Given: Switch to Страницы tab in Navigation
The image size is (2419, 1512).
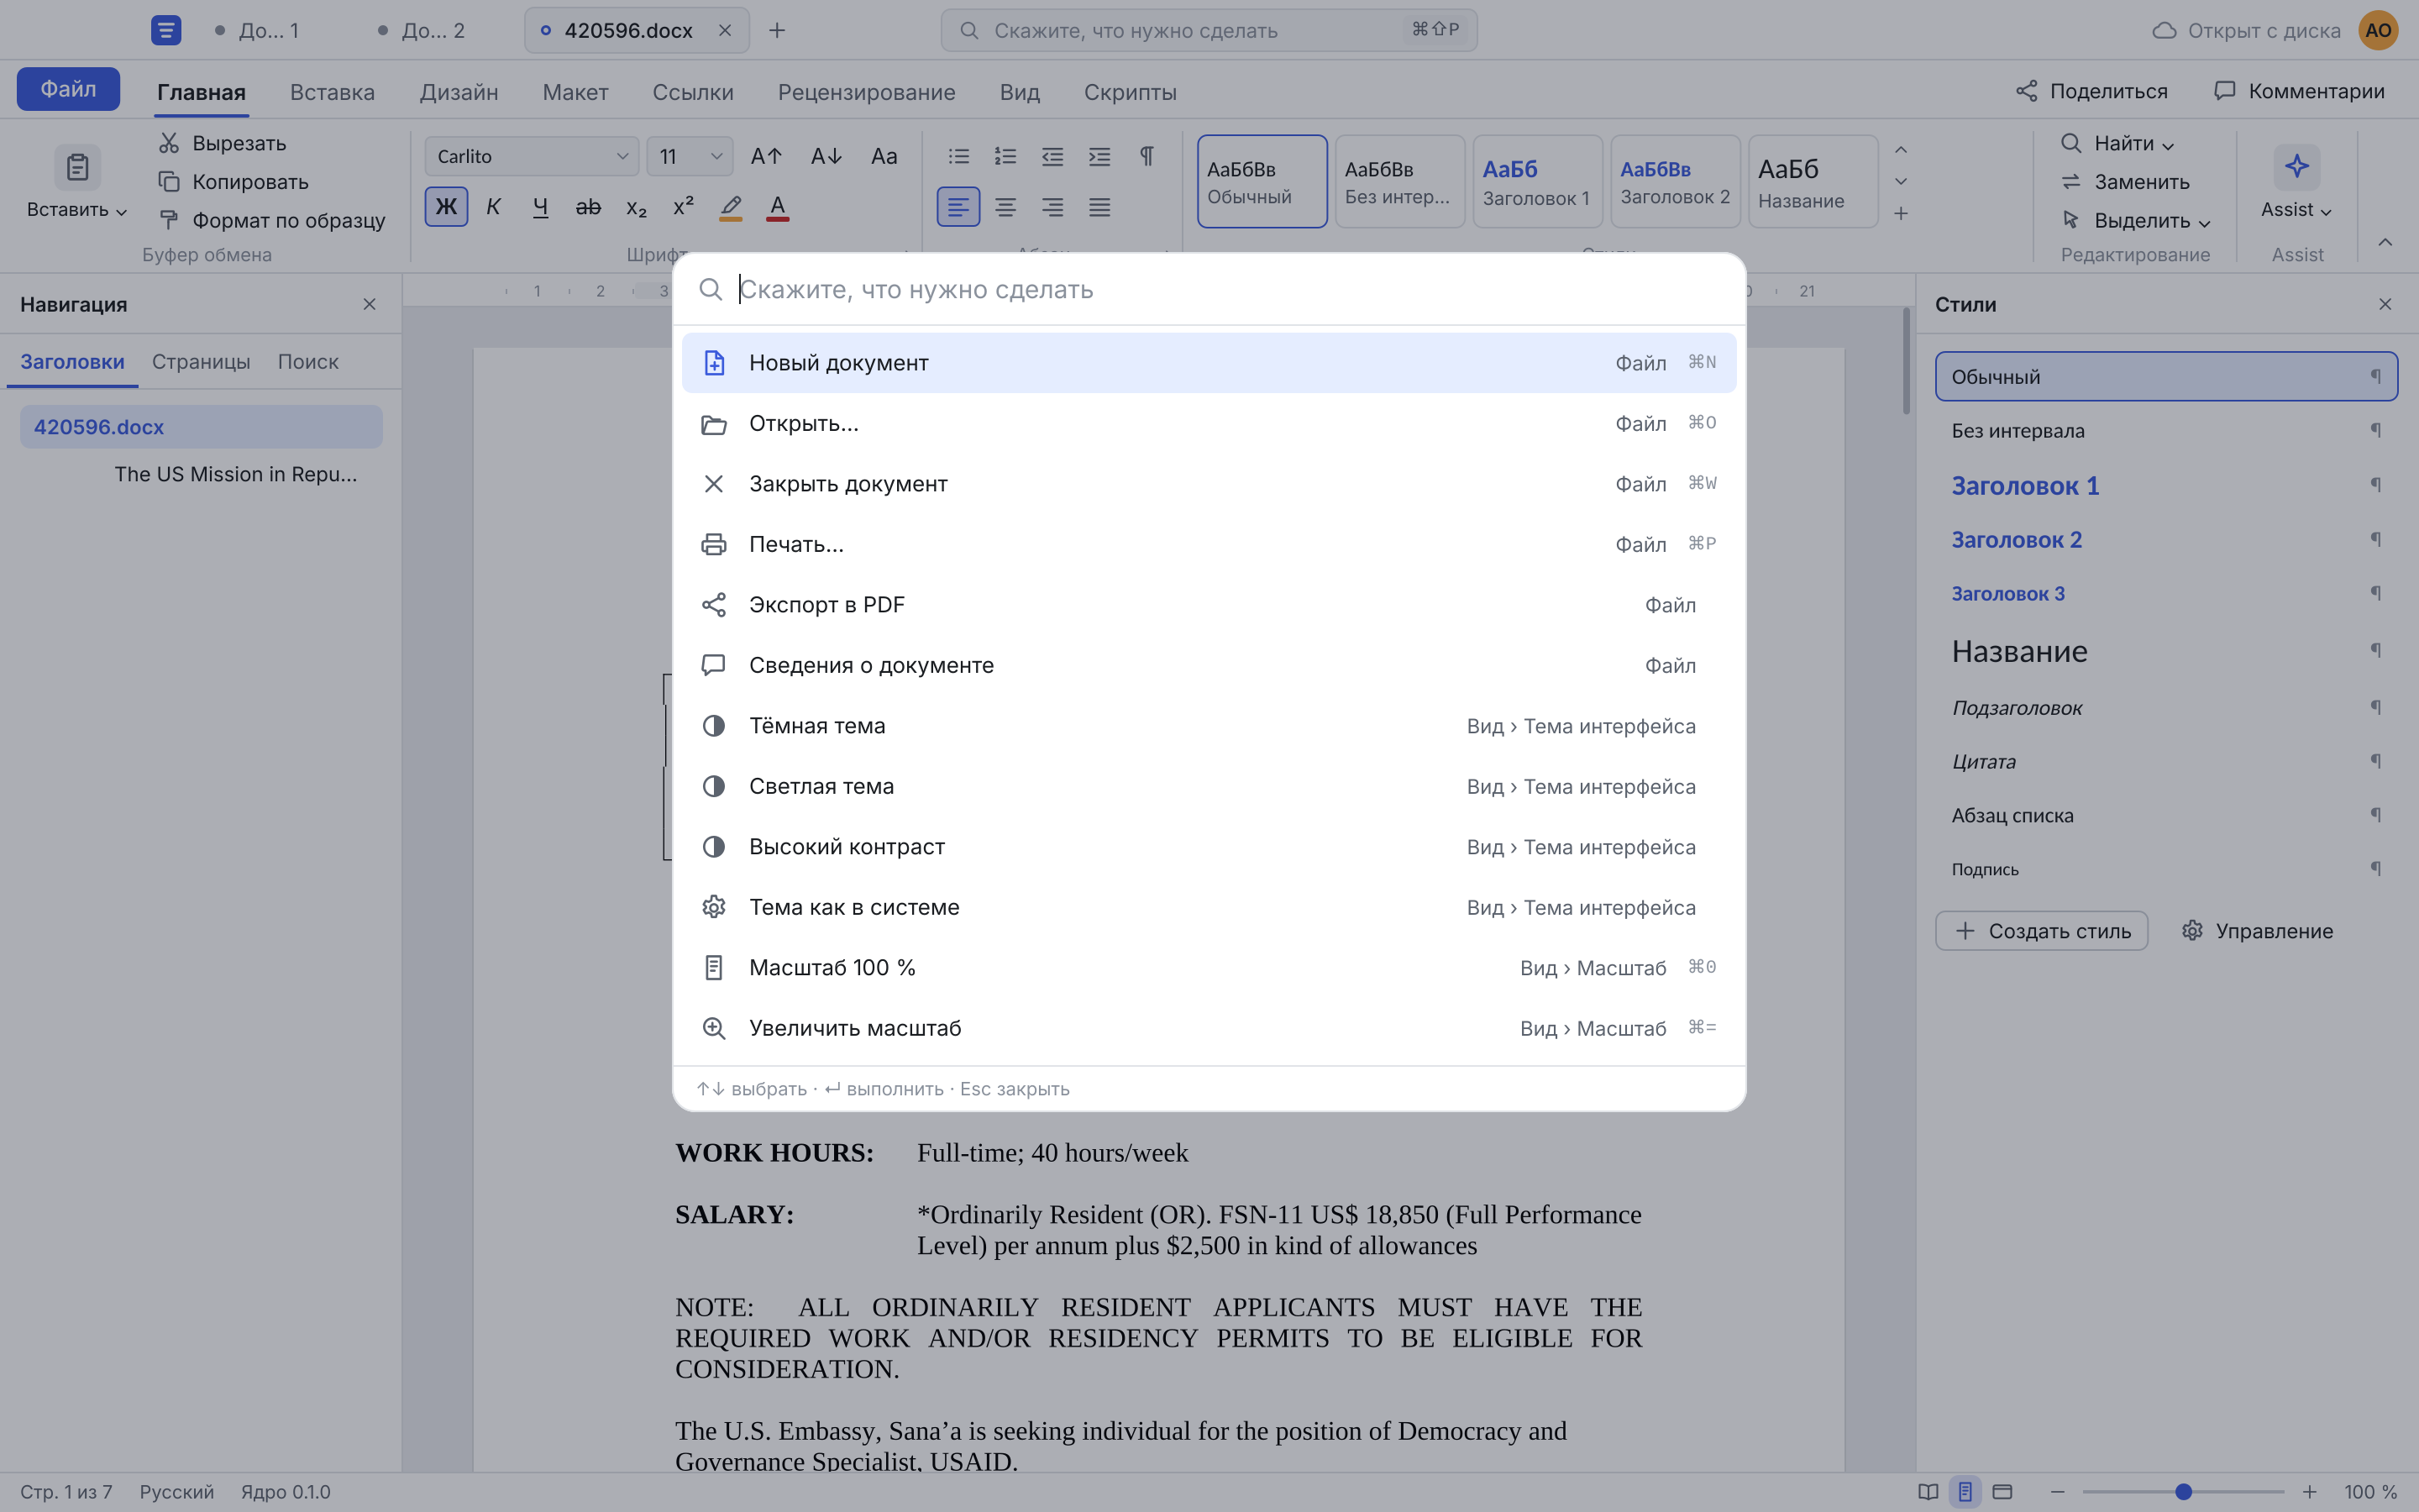Looking at the screenshot, I should (201, 362).
